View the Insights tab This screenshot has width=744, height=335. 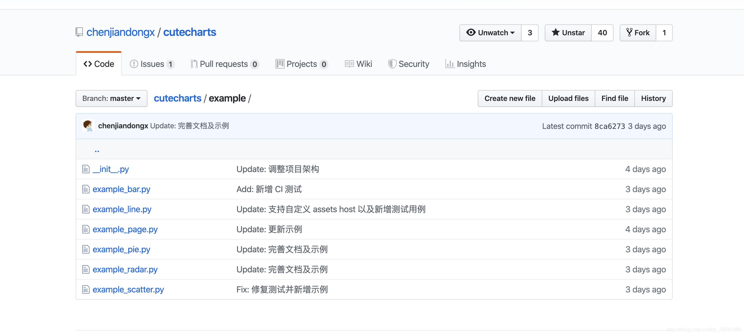tap(466, 64)
